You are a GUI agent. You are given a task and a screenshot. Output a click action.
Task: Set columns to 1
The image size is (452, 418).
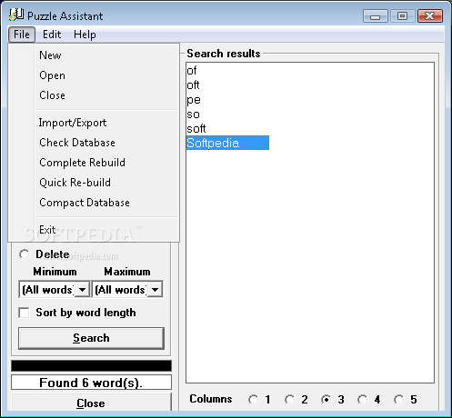pyautogui.click(x=254, y=400)
